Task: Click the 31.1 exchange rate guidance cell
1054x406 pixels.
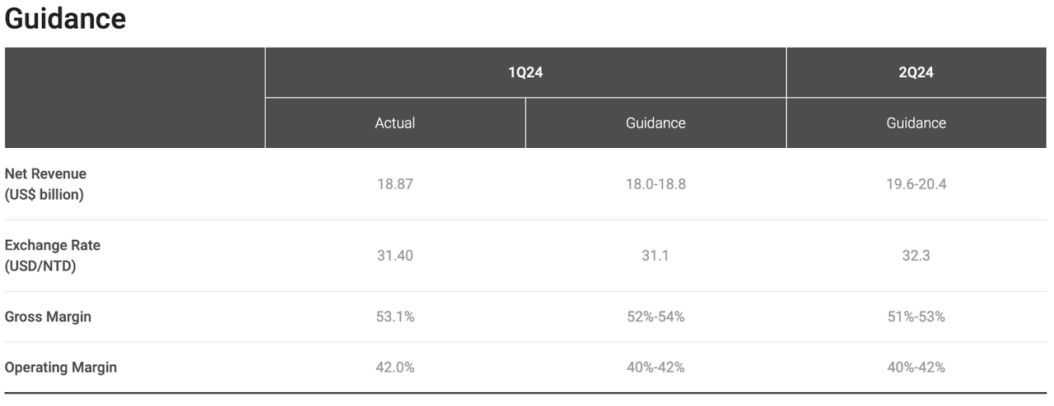Action: (x=655, y=256)
